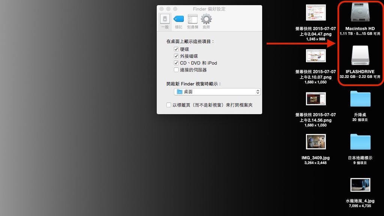The image size is (384, 216).
Task: Switch to the Sidebar (側邊欄) tab
Action: point(192,21)
